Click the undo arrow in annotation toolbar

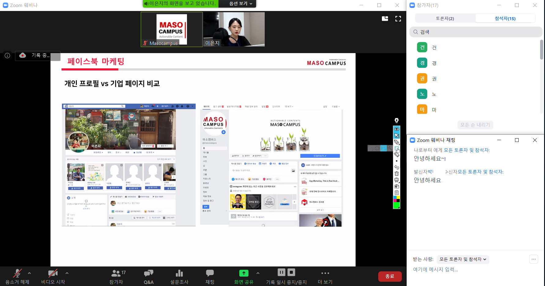click(x=397, y=167)
